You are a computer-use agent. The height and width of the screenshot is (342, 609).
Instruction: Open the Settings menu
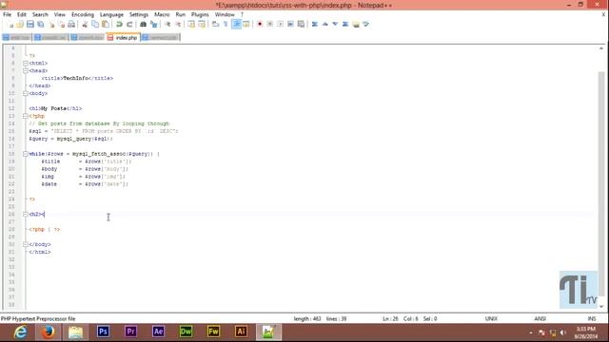tap(139, 15)
